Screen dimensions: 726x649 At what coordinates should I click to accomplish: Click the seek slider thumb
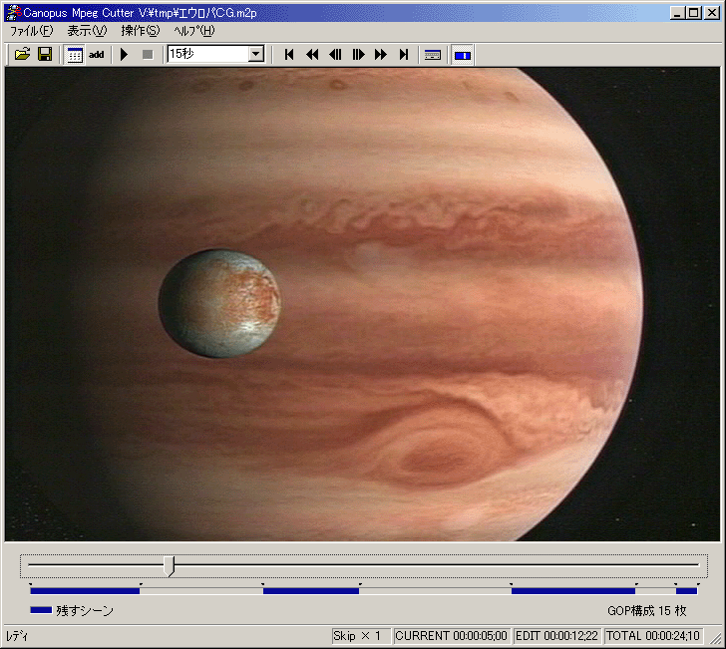point(170,565)
